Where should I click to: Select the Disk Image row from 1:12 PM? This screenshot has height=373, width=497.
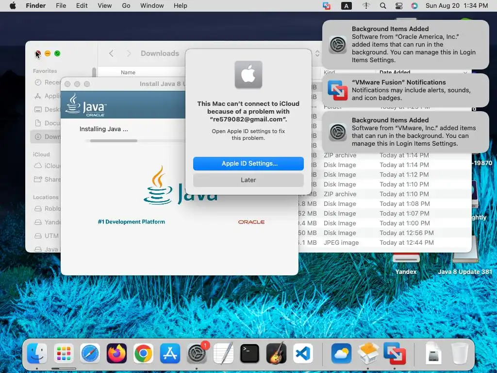pyautogui.click(x=385, y=174)
